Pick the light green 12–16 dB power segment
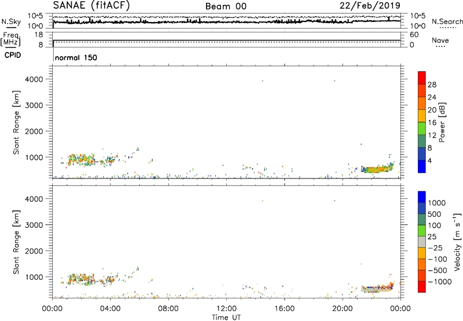463x321 pixels. click(422, 129)
